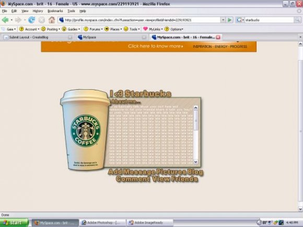Click the 'I <3 Starbucks' heading
This screenshot has height=227, width=303.
coord(141,94)
